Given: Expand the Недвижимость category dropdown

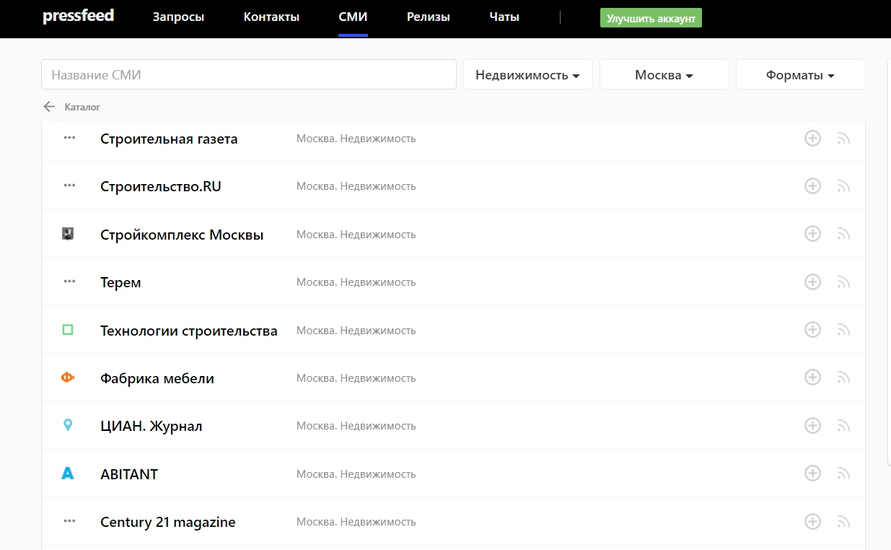Looking at the screenshot, I should 527,75.
